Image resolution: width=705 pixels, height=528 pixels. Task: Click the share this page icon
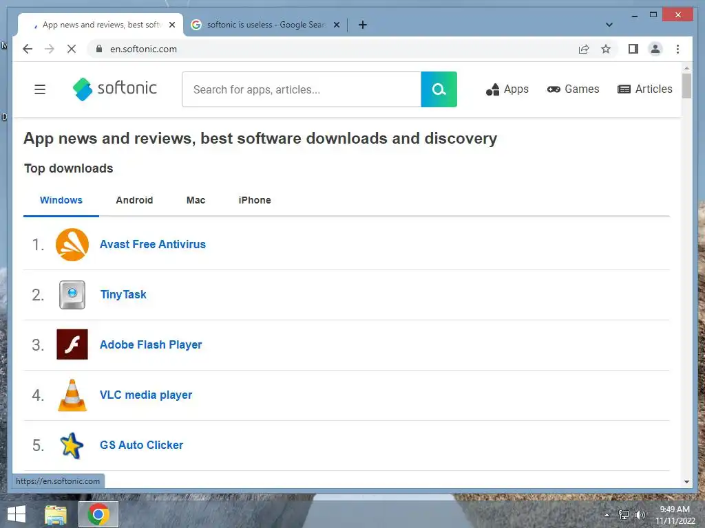(x=584, y=49)
